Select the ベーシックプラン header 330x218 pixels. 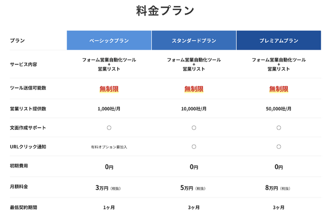tap(109, 40)
